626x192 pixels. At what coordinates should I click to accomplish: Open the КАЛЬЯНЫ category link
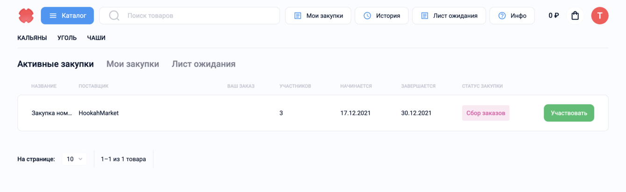pos(32,38)
